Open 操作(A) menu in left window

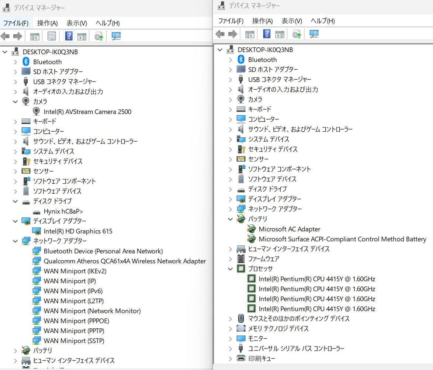pyautogui.click(x=48, y=23)
